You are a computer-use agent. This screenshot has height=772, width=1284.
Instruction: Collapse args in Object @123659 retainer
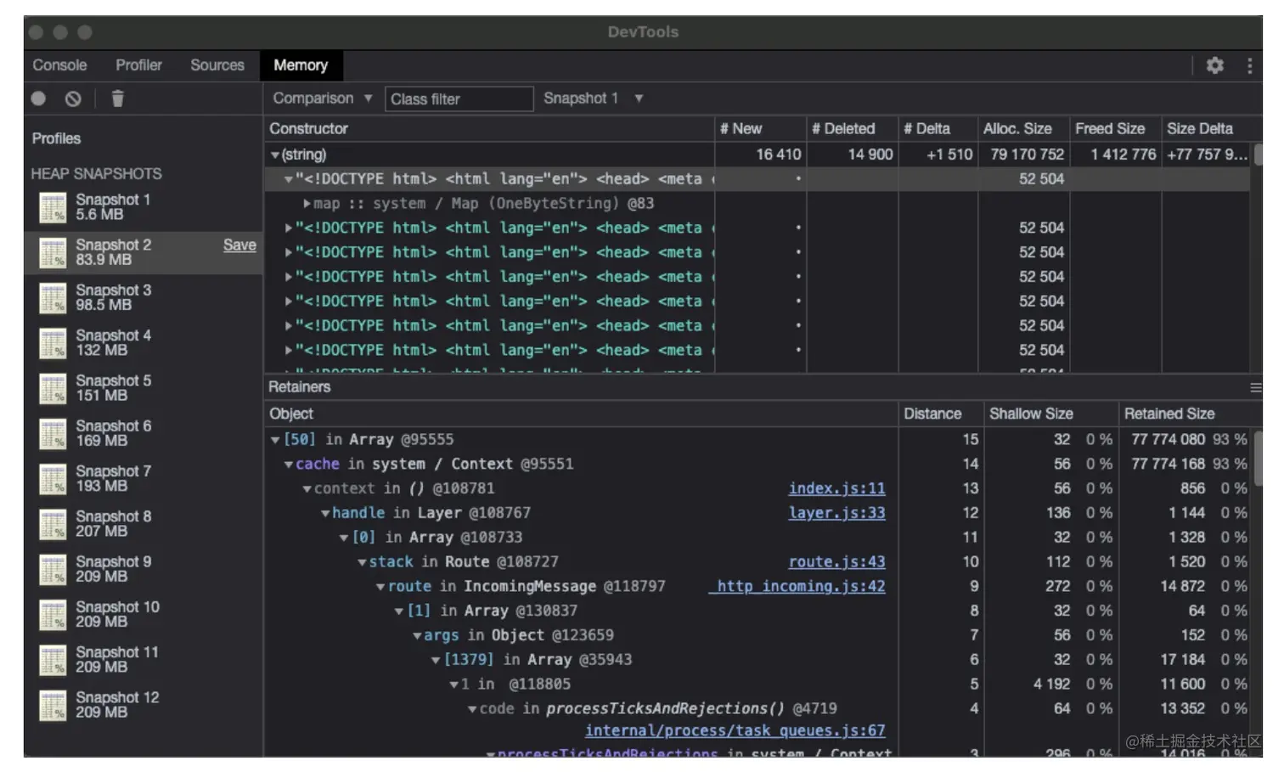(x=417, y=636)
